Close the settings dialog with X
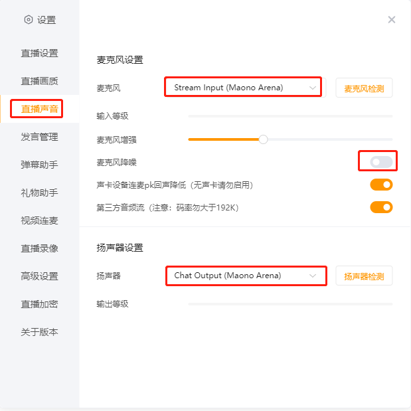Viewport: 411px width, 411px height. click(x=392, y=20)
